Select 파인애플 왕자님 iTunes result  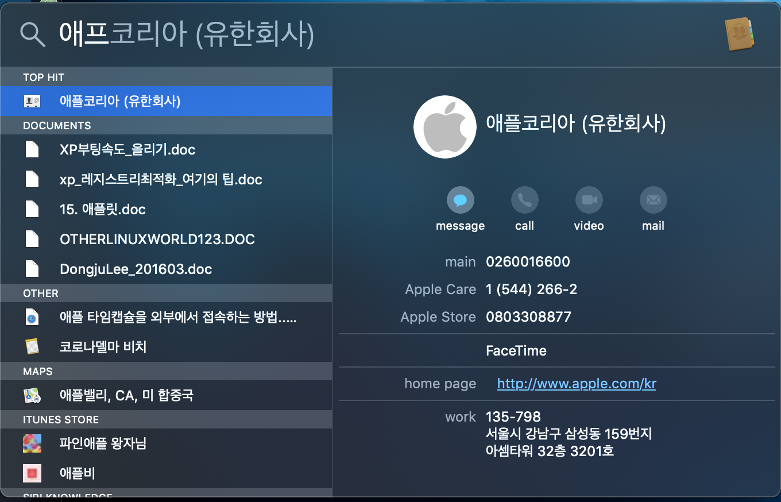point(166,443)
